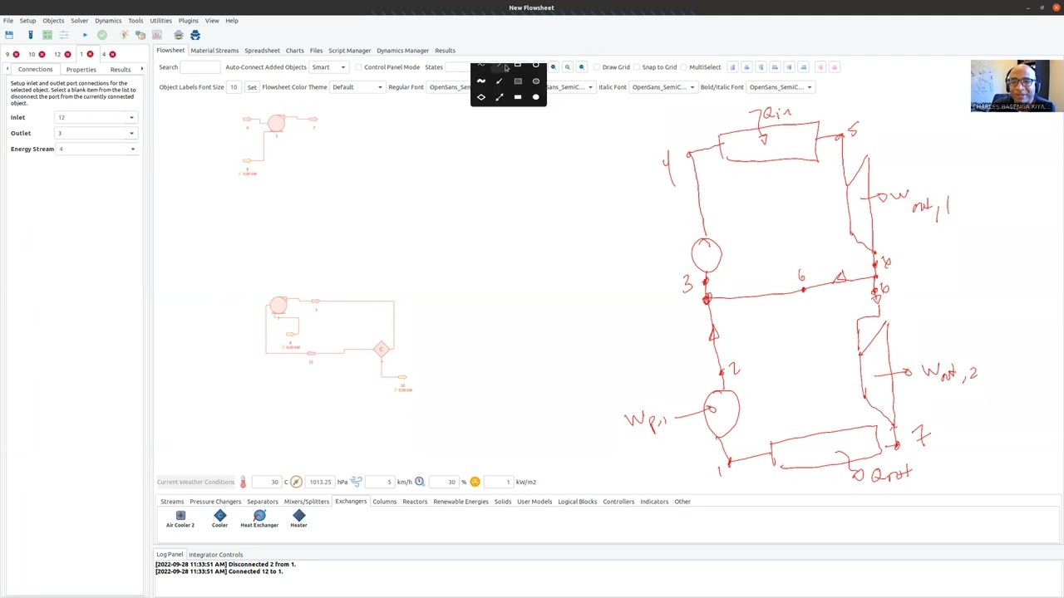Click the Disconnected 2 from 1 log entry
The height and width of the screenshot is (598, 1064).
pos(225,565)
